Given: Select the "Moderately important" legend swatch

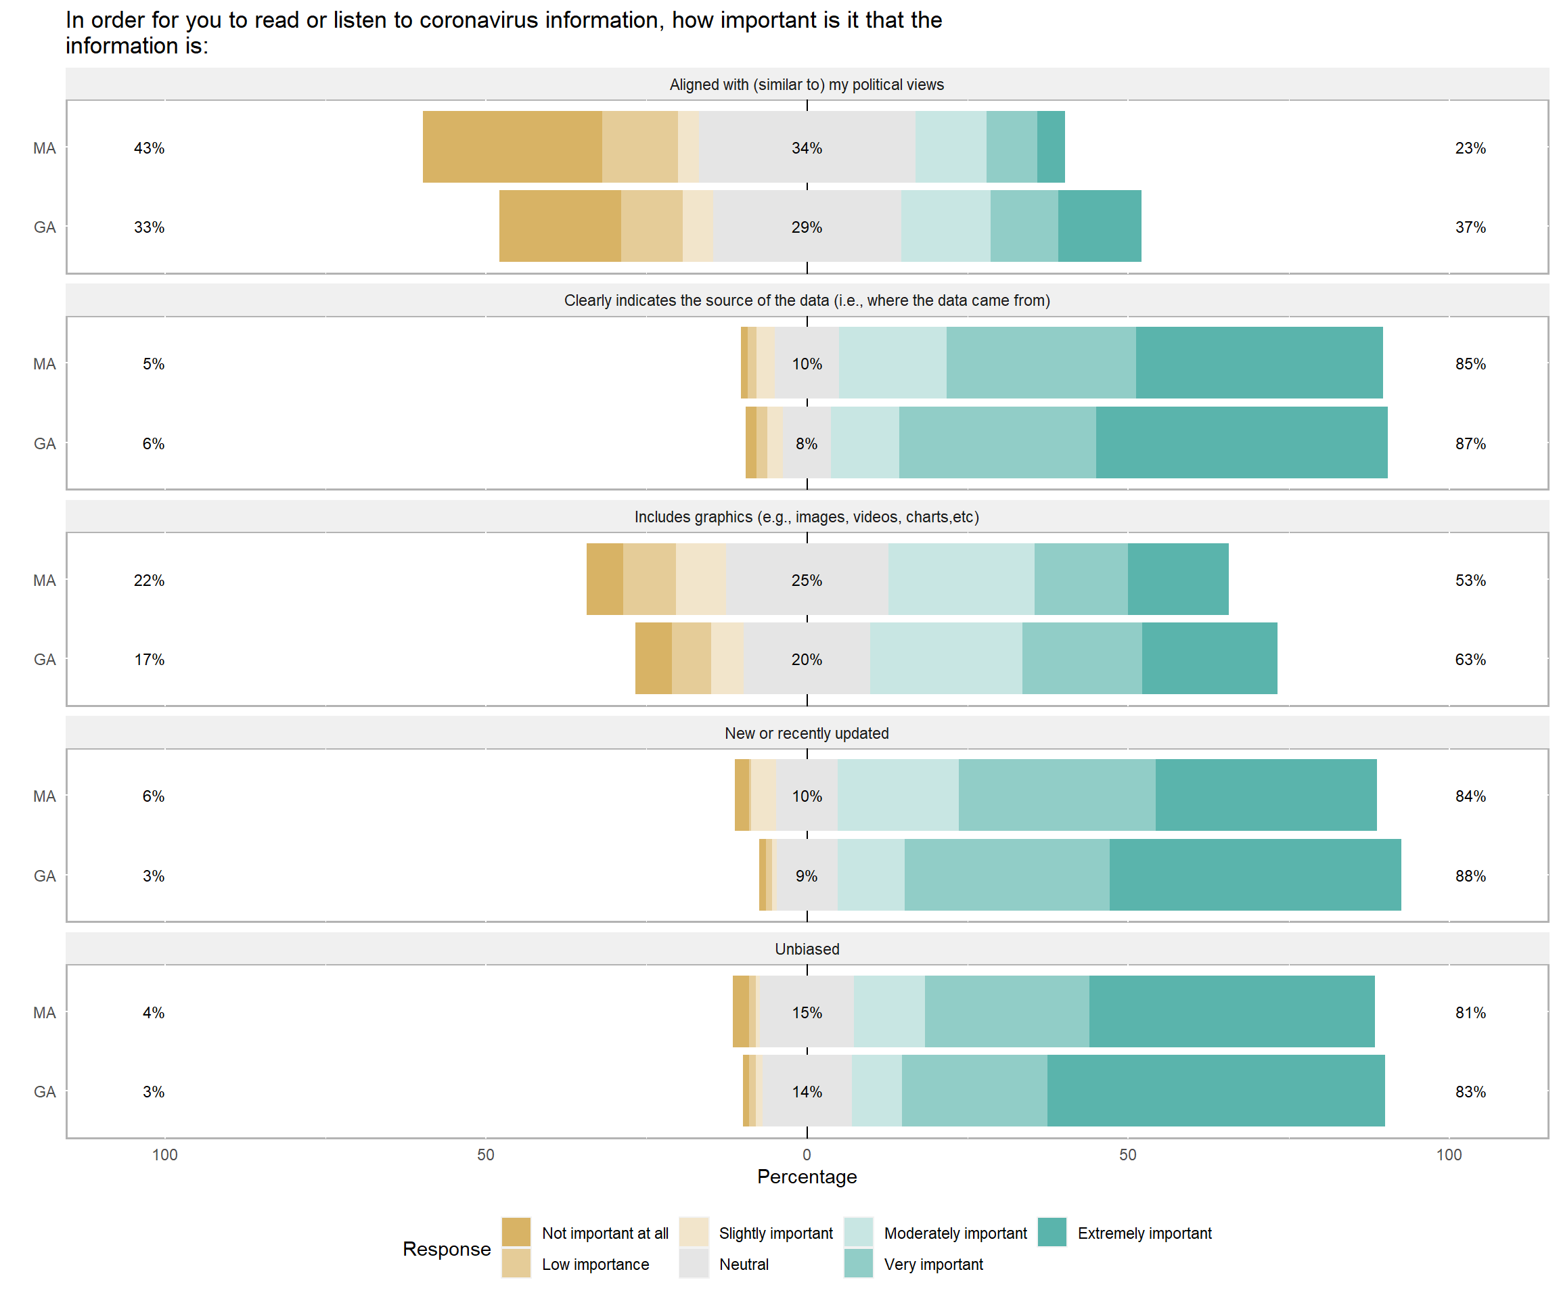Looking at the screenshot, I should 858,1232.
